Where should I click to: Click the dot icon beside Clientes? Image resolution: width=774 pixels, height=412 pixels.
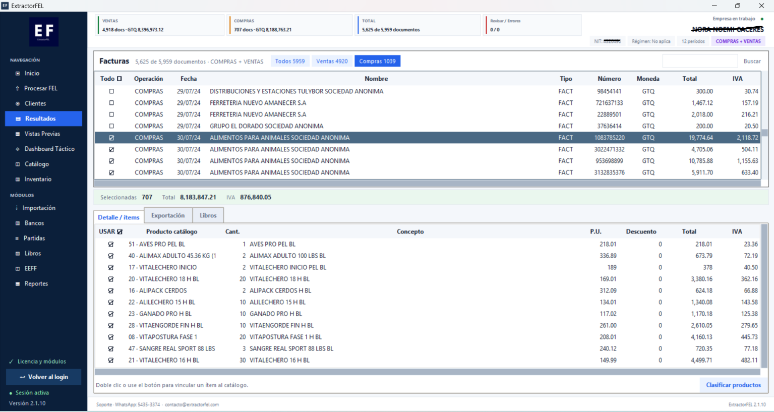(18, 104)
